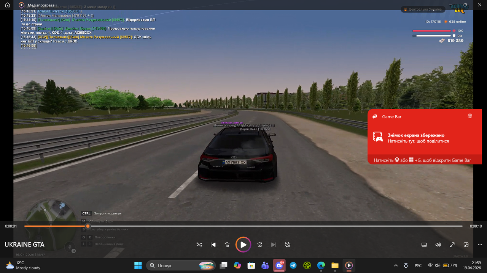Go to the next track
The height and width of the screenshot is (273, 487).
[x=274, y=245]
